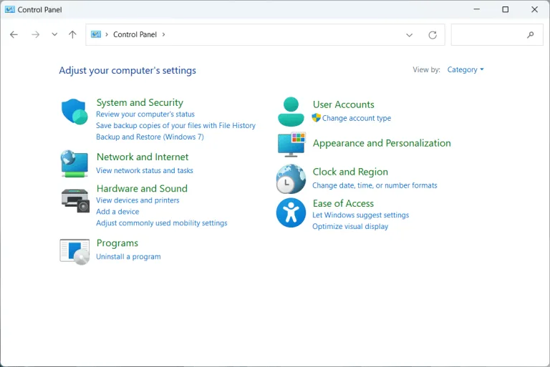Open Appearance and Personalization category

tap(382, 143)
